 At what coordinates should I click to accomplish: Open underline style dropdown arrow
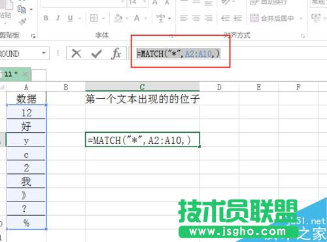80,18
